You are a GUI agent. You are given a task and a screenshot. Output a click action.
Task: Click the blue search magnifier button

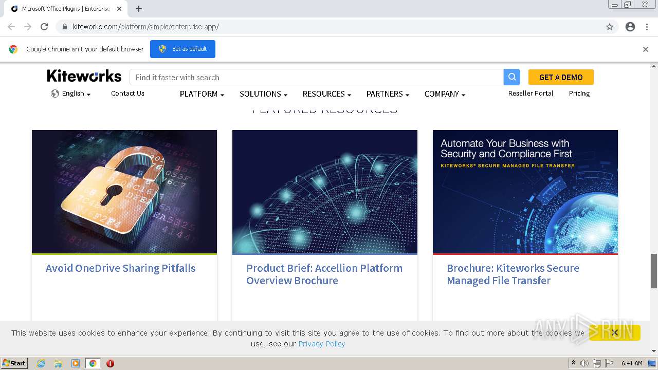(x=512, y=77)
